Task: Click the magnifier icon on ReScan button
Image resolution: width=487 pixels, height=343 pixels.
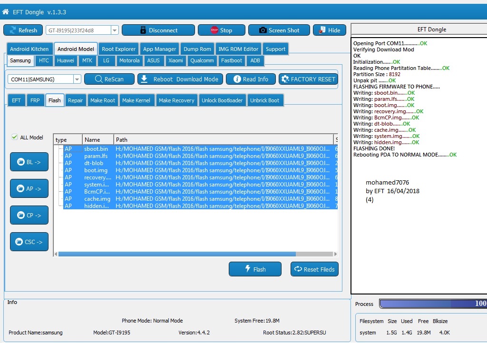Action: point(98,79)
